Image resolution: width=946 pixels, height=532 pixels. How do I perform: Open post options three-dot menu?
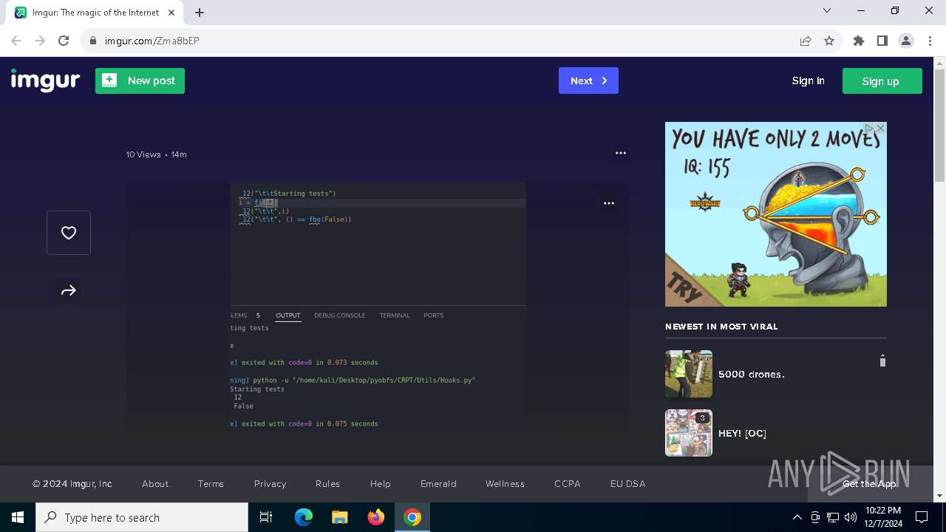pyautogui.click(x=621, y=153)
